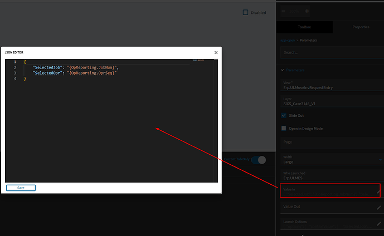The image size is (384, 236).
Task: Tick the Disabled checkbox
Action: tap(245, 12)
